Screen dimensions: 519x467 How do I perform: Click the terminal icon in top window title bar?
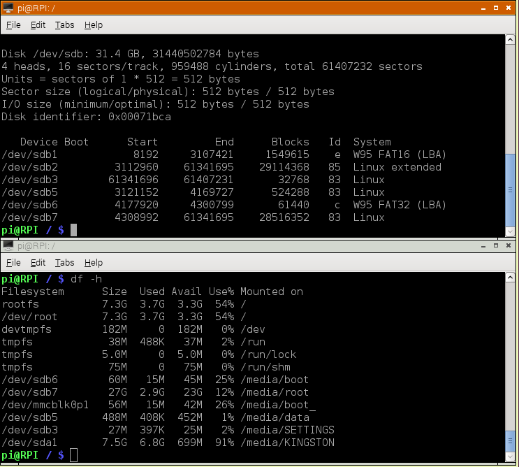pos(9,8)
